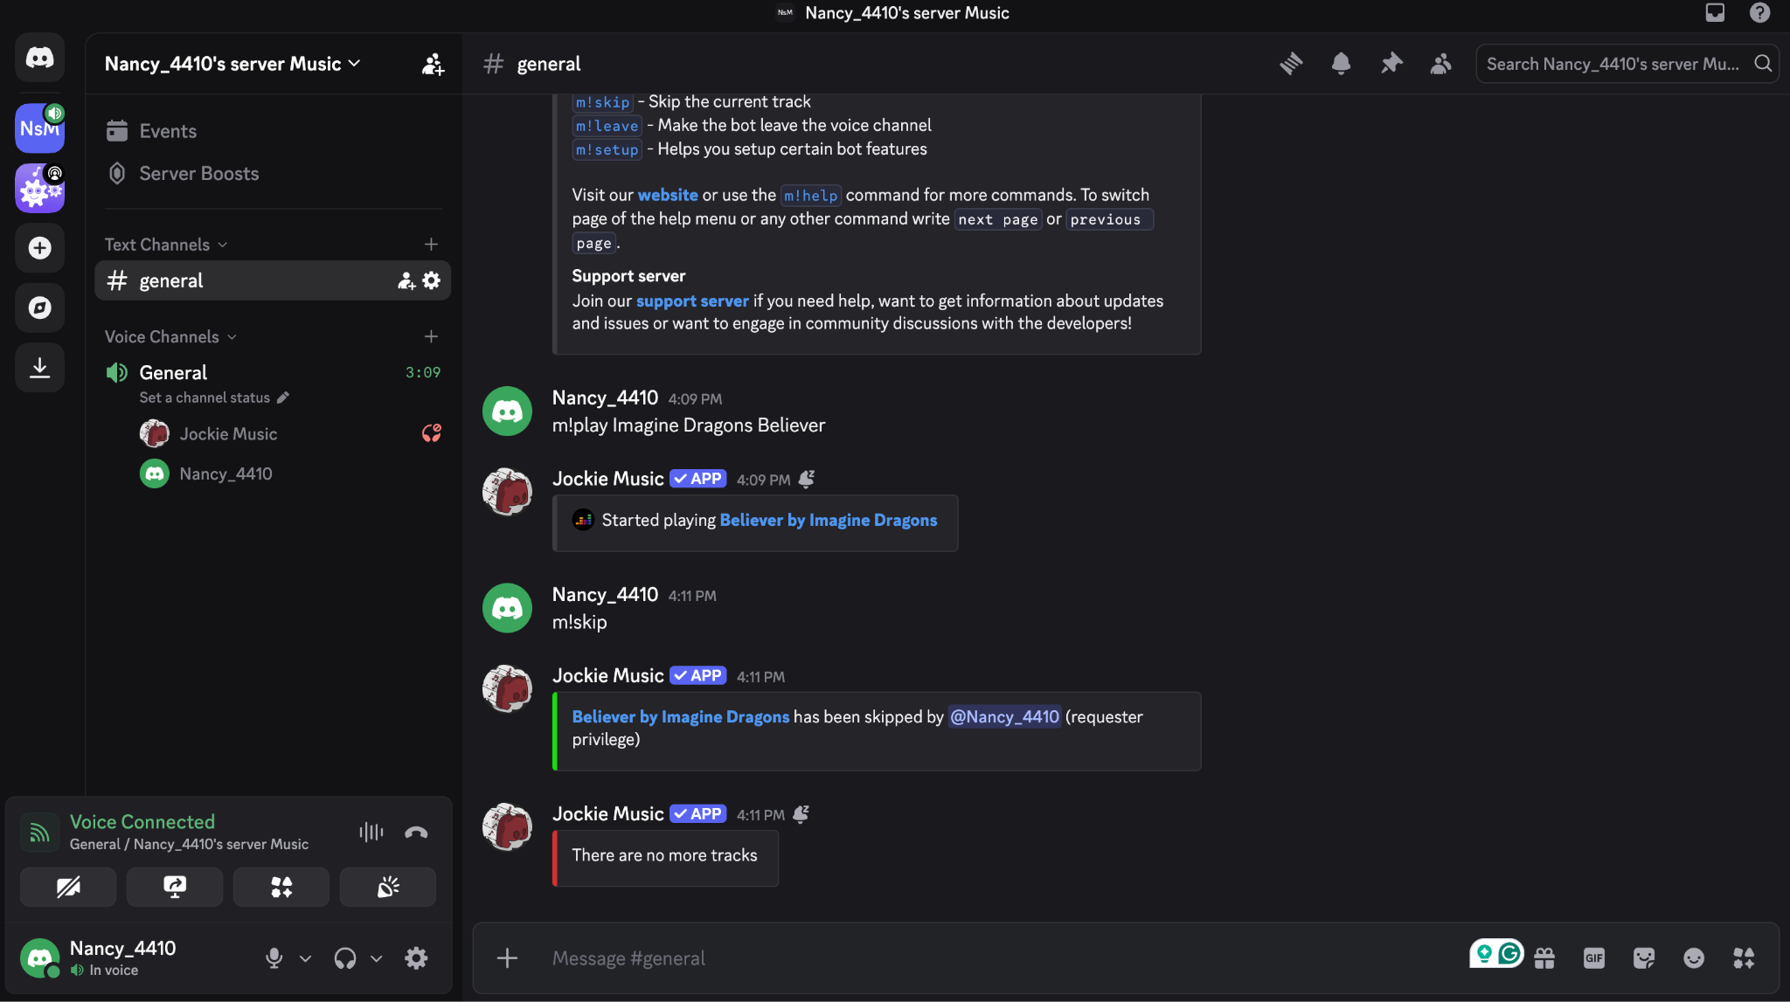Open the Jockie Music website link
This screenshot has height=1002, width=1790.
tap(668, 195)
